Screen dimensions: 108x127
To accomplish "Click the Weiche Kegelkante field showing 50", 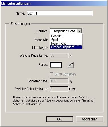I will point(59,55).
